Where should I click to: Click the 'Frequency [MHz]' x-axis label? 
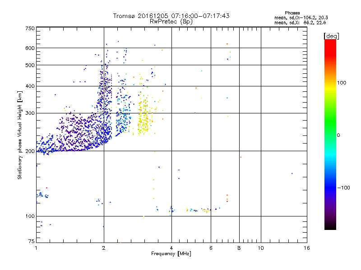click(x=171, y=254)
